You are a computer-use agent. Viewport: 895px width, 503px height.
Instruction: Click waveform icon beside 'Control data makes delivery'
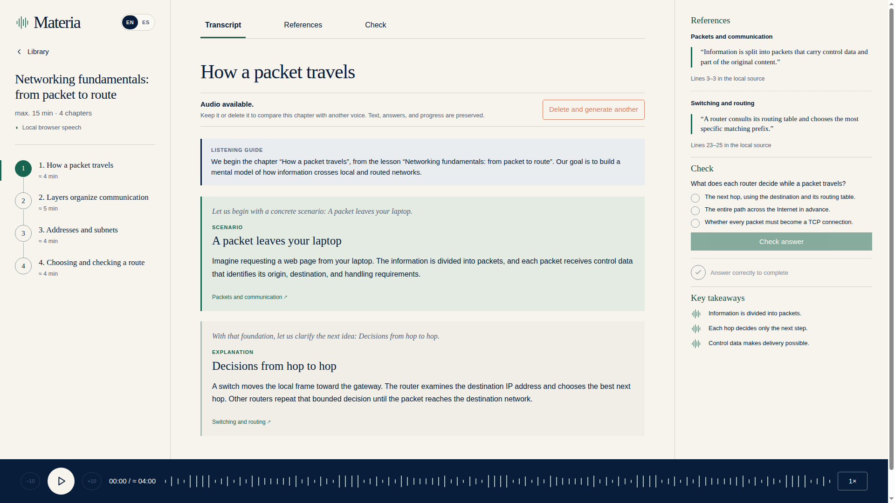[696, 344]
